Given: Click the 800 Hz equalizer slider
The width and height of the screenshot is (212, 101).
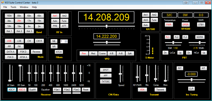Looking at the screenshot, I should click(x=58, y=73).
